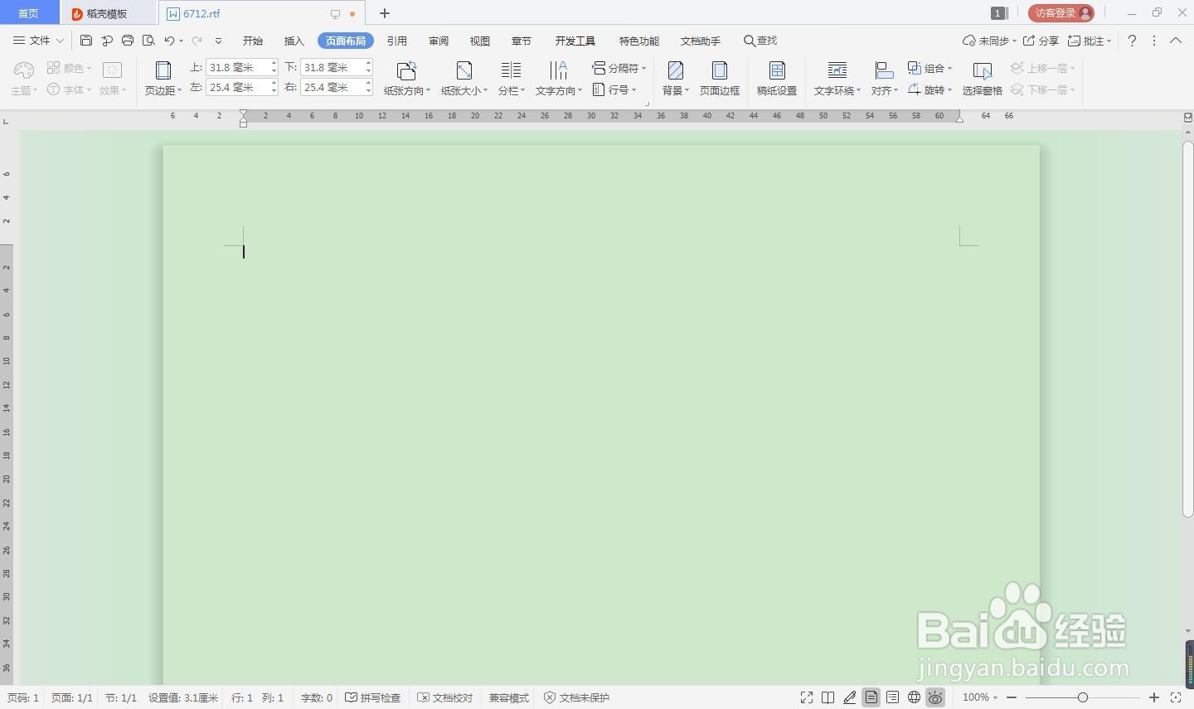Screen dimensions: 1194x709
Task: Go to the 首页 home tab
Action: coord(28,13)
